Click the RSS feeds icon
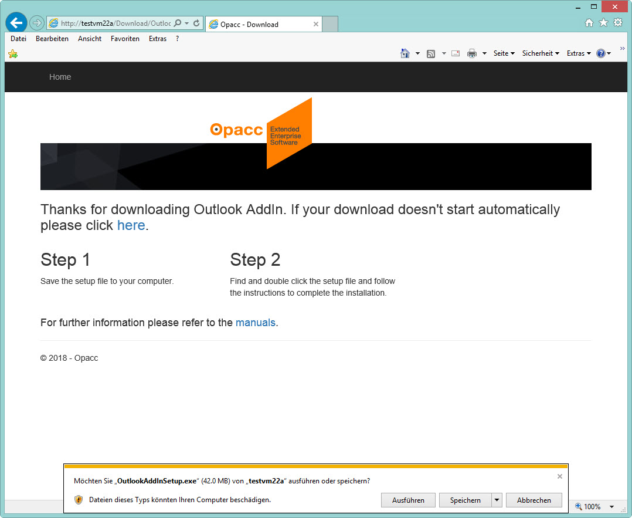The height and width of the screenshot is (518, 632). (x=431, y=53)
